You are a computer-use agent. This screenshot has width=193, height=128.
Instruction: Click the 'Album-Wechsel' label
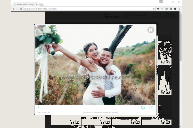[x=138, y=16]
